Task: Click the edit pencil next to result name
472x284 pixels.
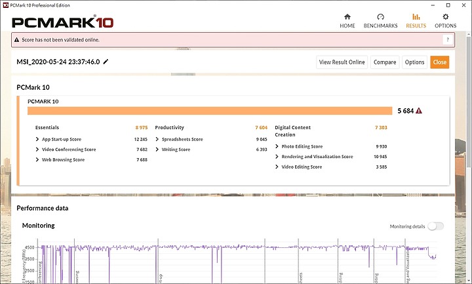Action: click(x=106, y=62)
